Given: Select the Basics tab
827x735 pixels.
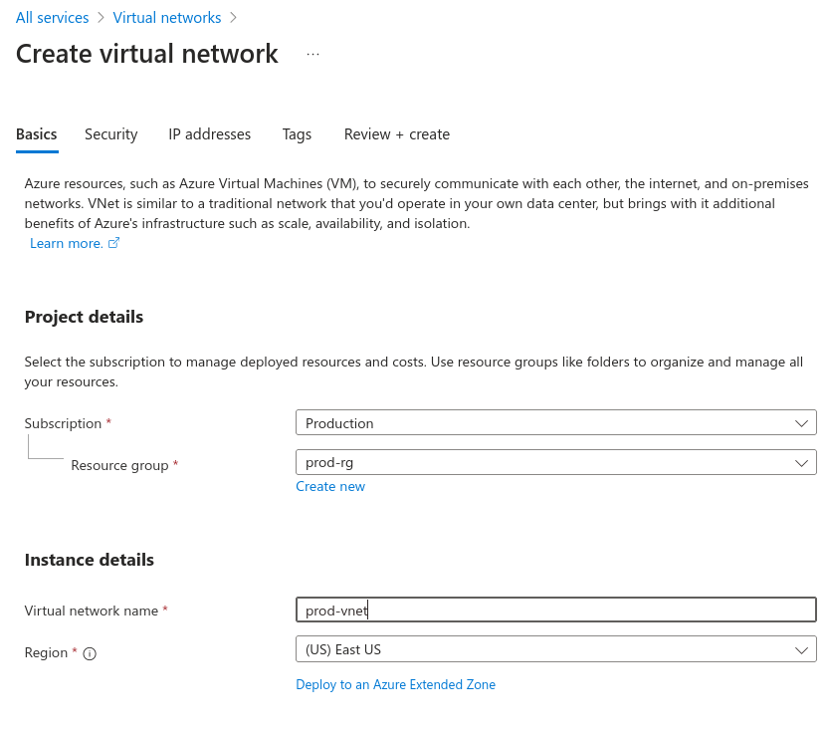Looking at the screenshot, I should coord(37,134).
